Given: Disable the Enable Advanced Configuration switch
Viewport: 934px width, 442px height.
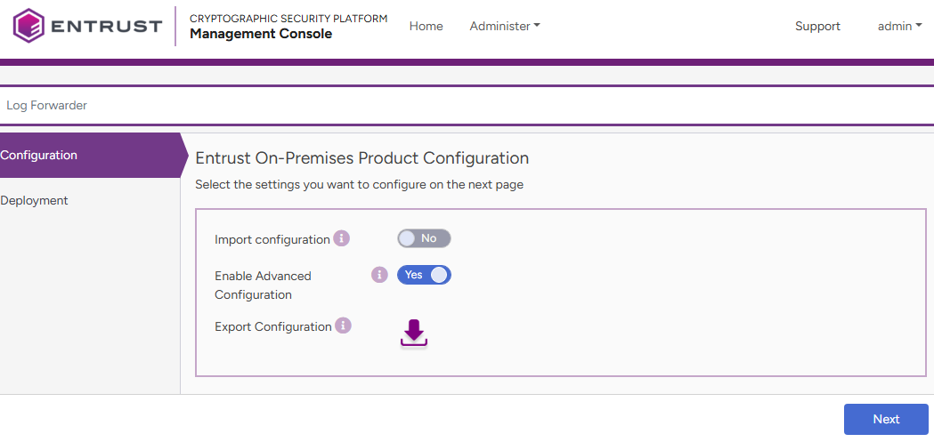Looking at the screenshot, I should [x=424, y=275].
